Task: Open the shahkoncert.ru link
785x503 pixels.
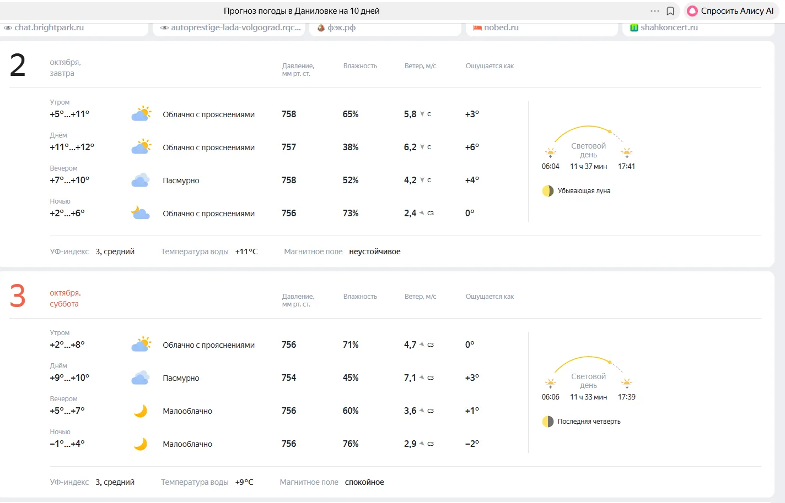Action: point(669,28)
